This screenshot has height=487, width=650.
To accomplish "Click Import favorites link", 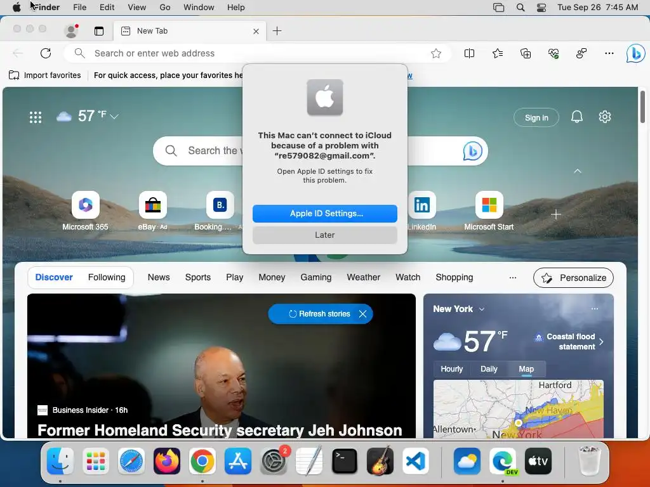I will tap(45, 75).
